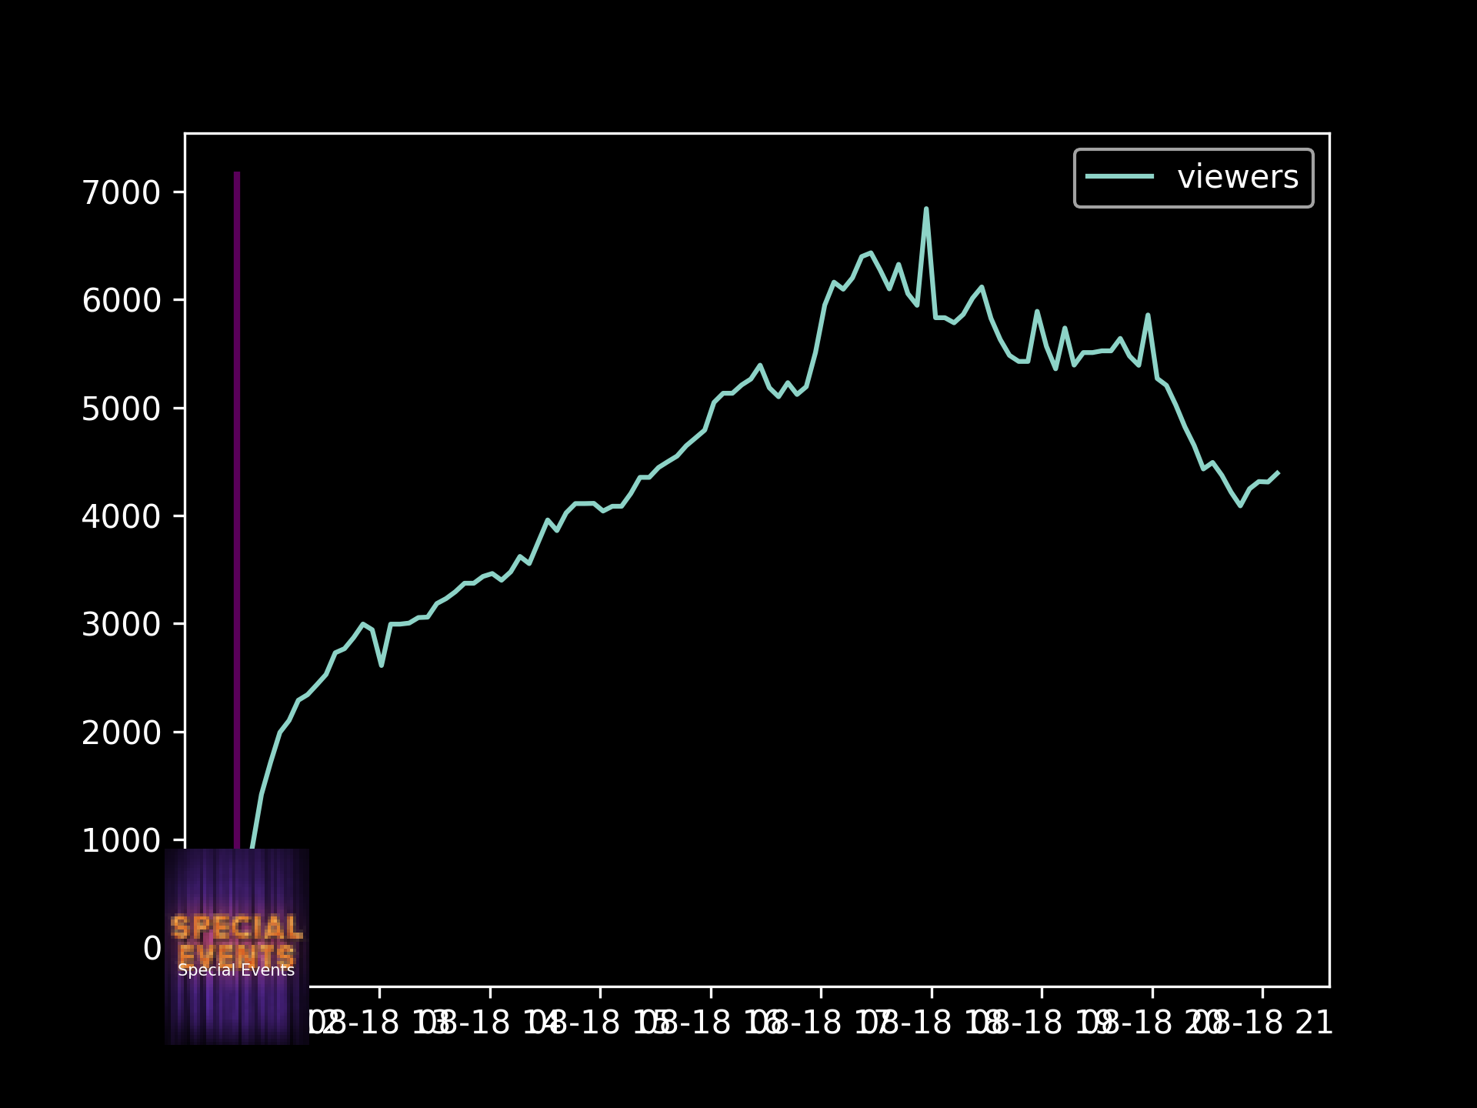The image size is (1477, 1108).
Task: Click the lowest trough near the line's end
Action: tap(1240, 506)
